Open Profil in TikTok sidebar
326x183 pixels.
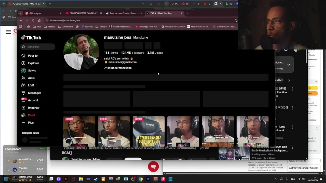(28, 115)
